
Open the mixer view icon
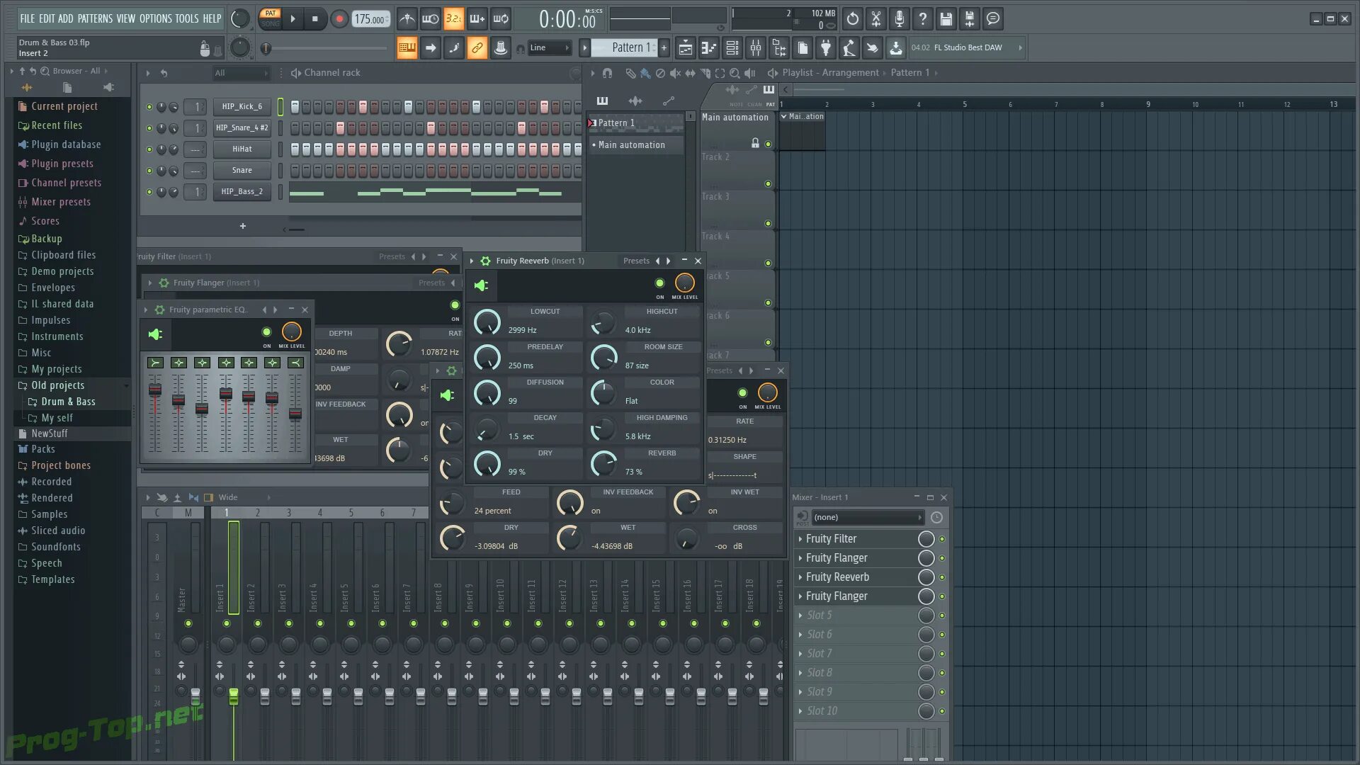pos(756,48)
